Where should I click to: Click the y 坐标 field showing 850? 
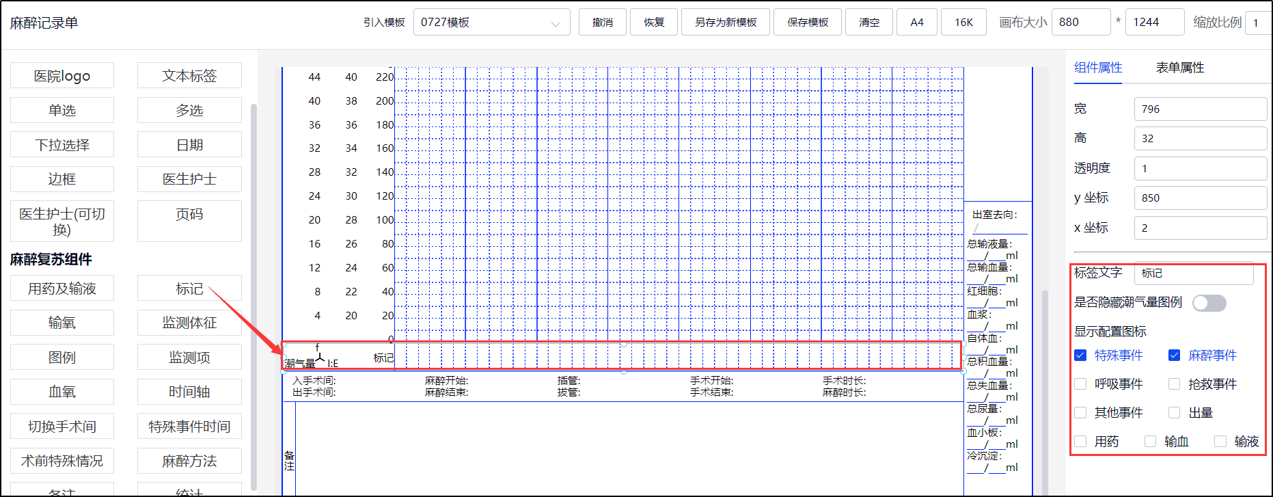click(1201, 198)
